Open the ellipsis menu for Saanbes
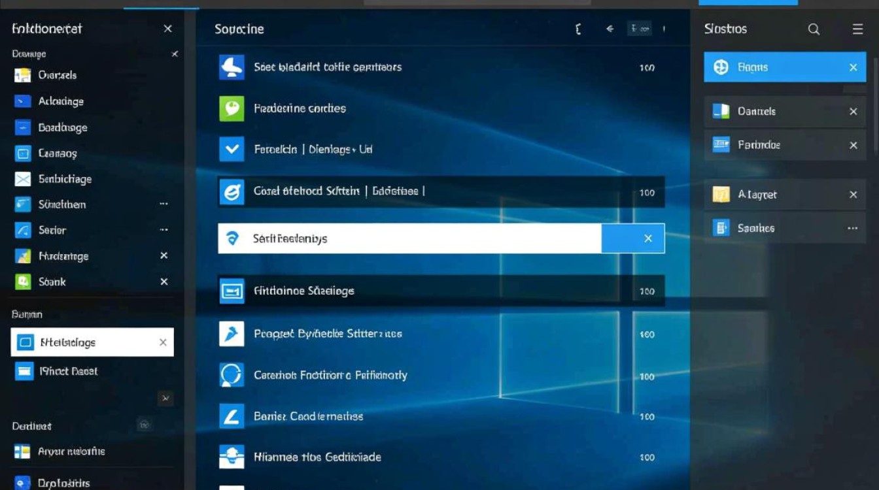The image size is (879, 490). tap(852, 229)
